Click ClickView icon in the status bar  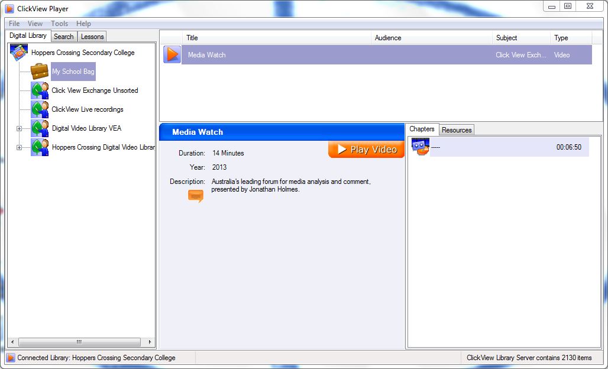11,358
